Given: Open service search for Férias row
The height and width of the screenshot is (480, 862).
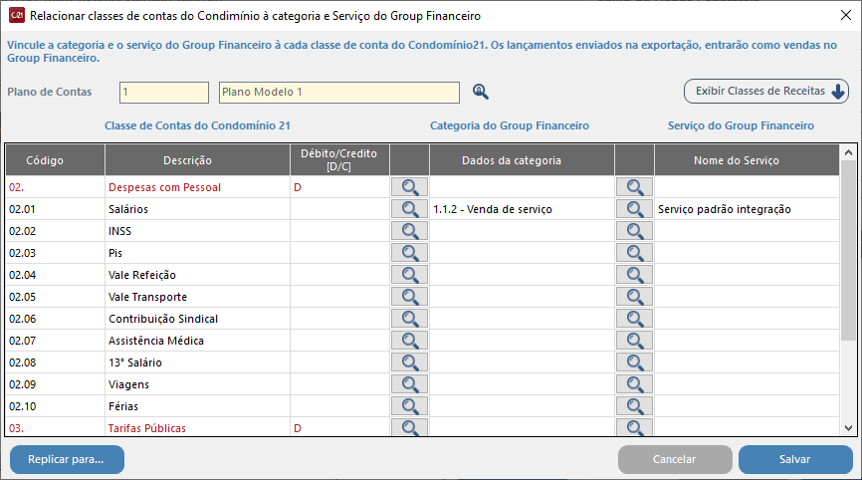Looking at the screenshot, I should (x=634, y=406).
